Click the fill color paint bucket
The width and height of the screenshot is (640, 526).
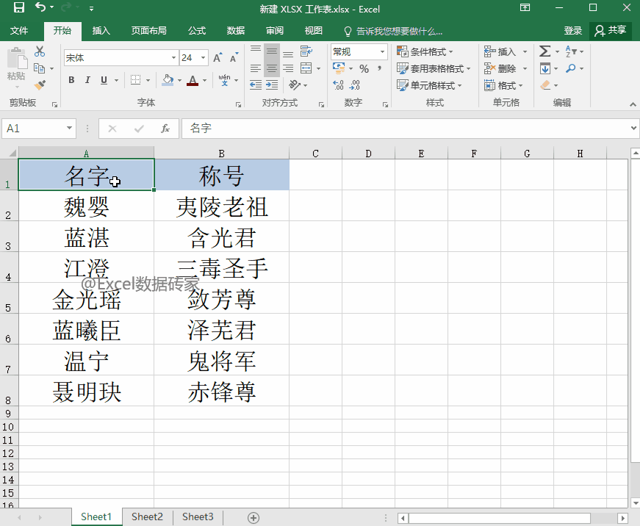click(168, 79)
